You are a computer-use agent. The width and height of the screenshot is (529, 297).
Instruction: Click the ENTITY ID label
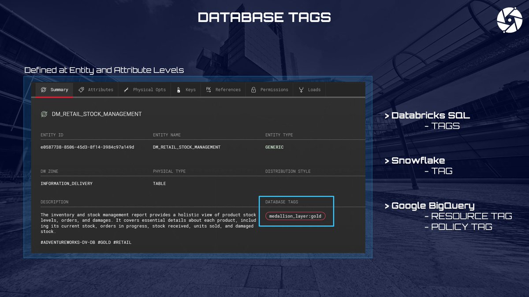pos(52,135)
